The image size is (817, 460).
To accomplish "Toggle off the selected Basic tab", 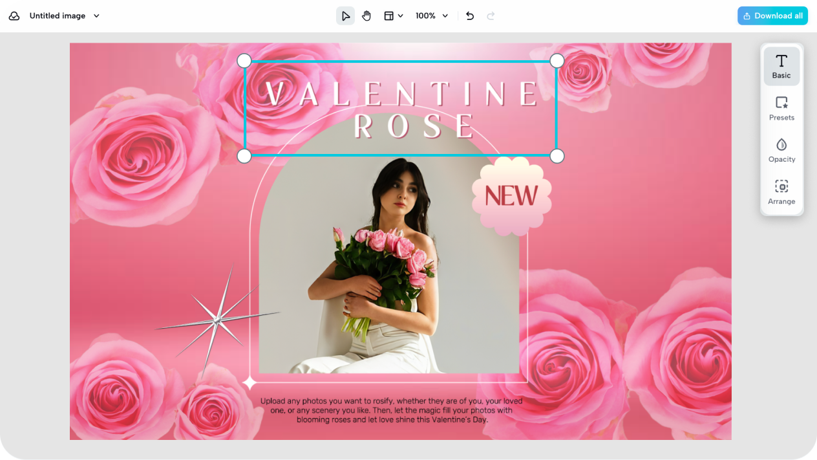I will click(781, 65).
